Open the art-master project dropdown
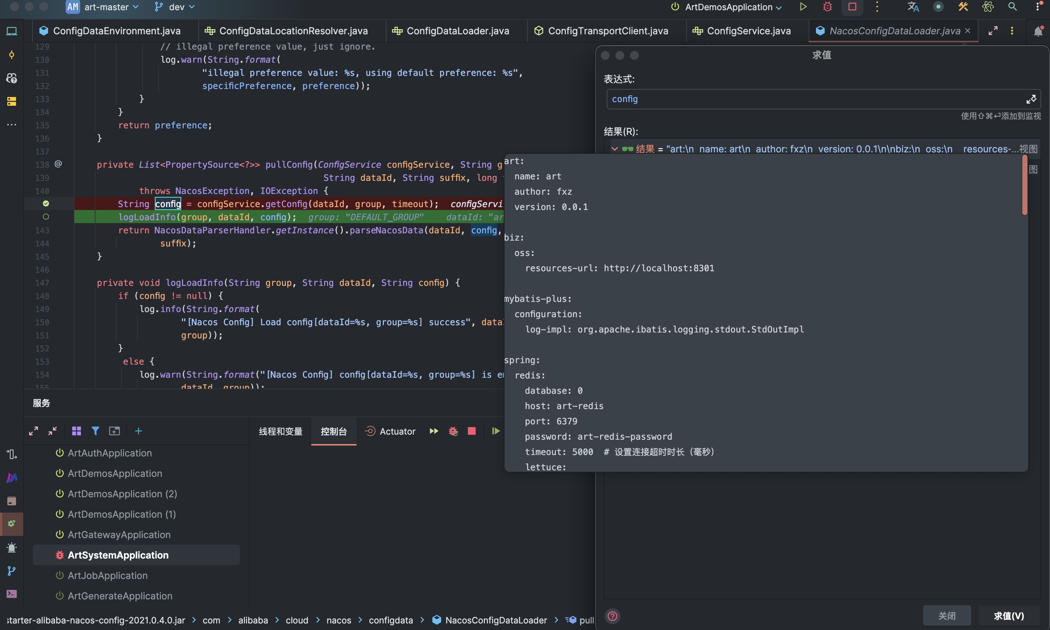 pos(106,7)
